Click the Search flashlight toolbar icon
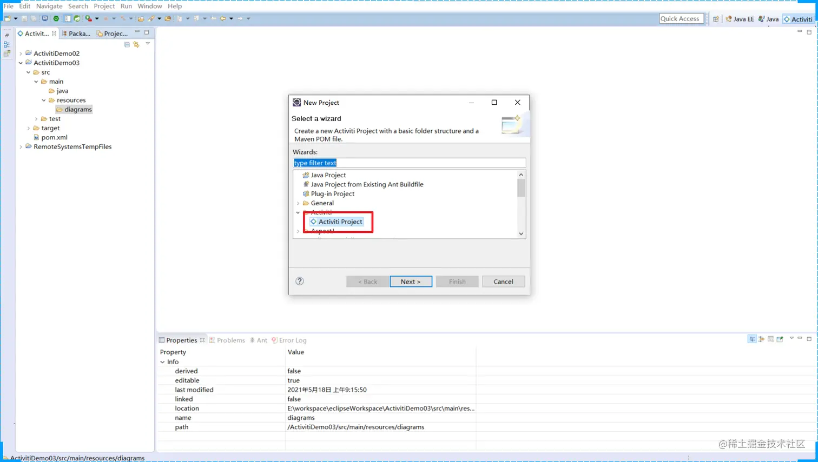Image resolution: width=818 pixels, height=462 pixels. coord(151,18)
